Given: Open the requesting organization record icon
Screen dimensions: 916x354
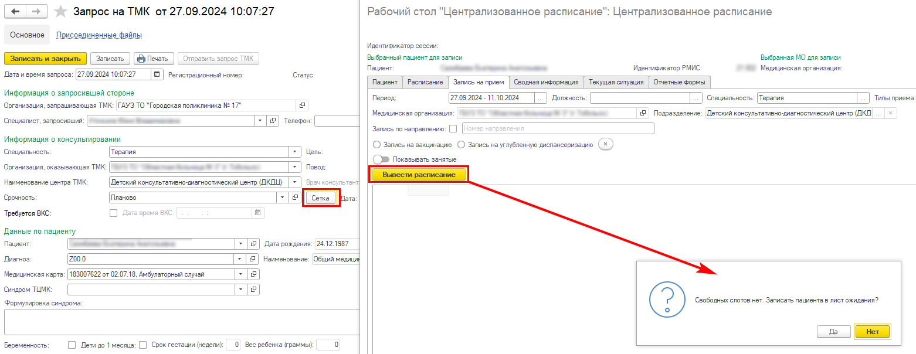Looking at the screenshot, I should click(302, 105).
